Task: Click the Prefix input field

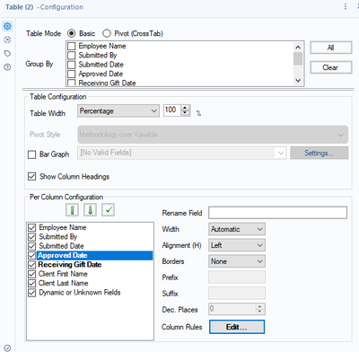Action: coord(237,277)
